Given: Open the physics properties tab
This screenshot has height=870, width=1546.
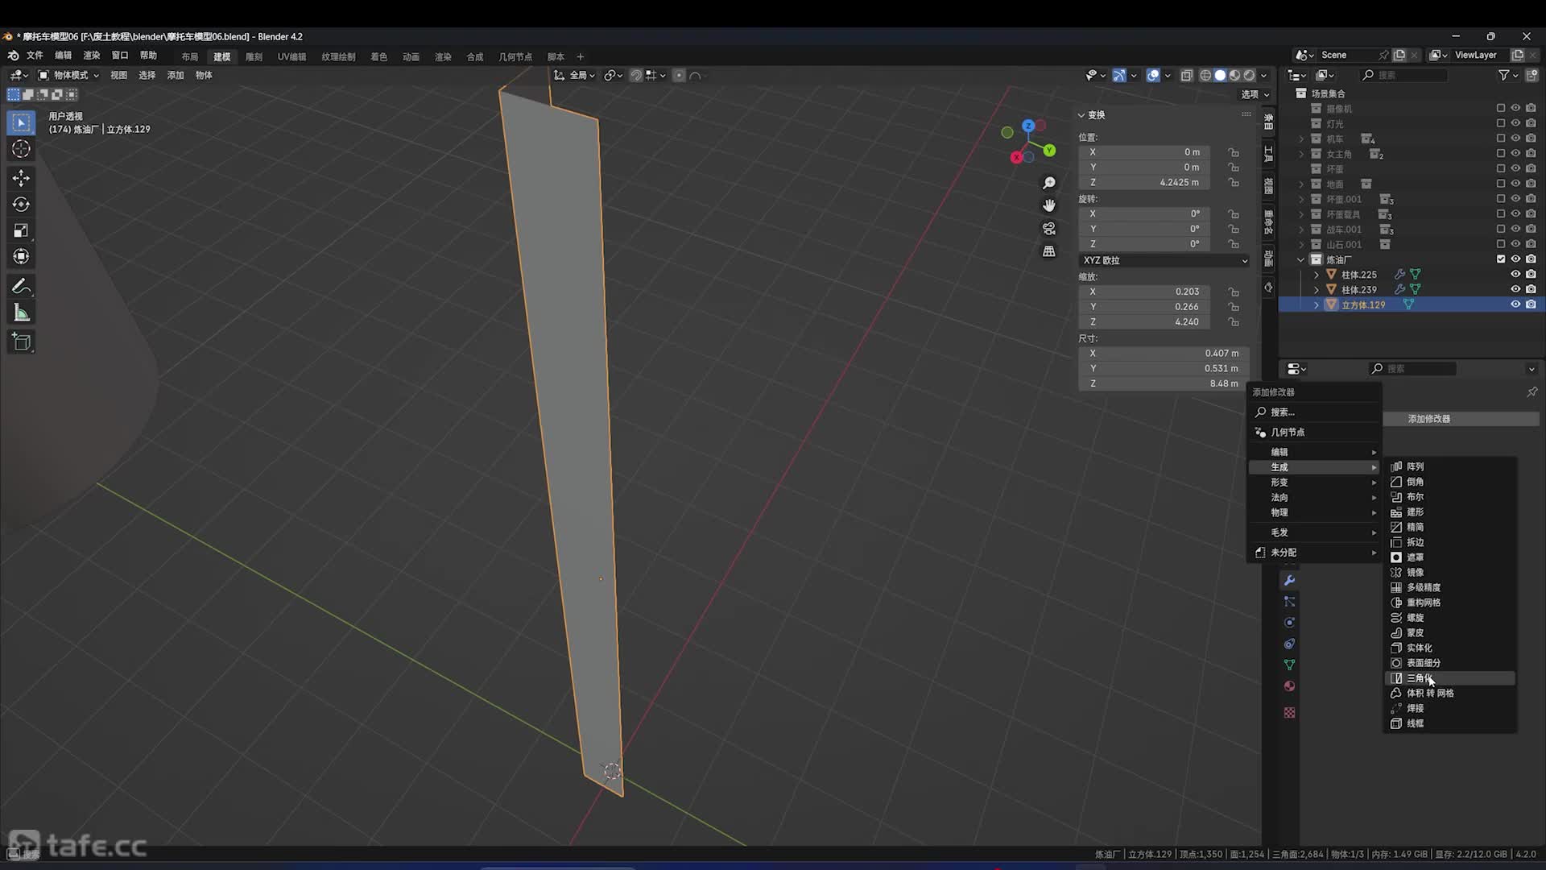Looking at the screenshot, I should pyautogui.click(x=1289, y=623).
